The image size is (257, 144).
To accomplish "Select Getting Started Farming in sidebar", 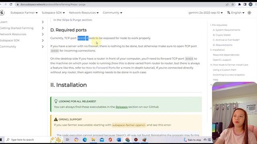I will [16, 28].
